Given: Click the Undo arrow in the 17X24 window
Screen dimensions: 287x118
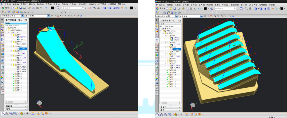Looking at the screenshot, I should tap(199, 9).
